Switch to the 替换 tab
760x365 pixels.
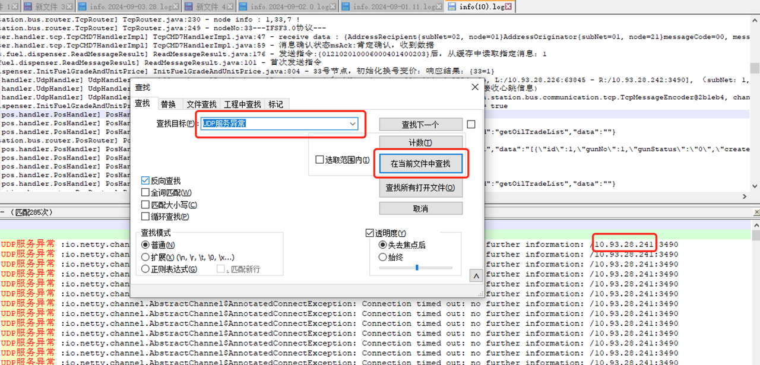(168, 104)
